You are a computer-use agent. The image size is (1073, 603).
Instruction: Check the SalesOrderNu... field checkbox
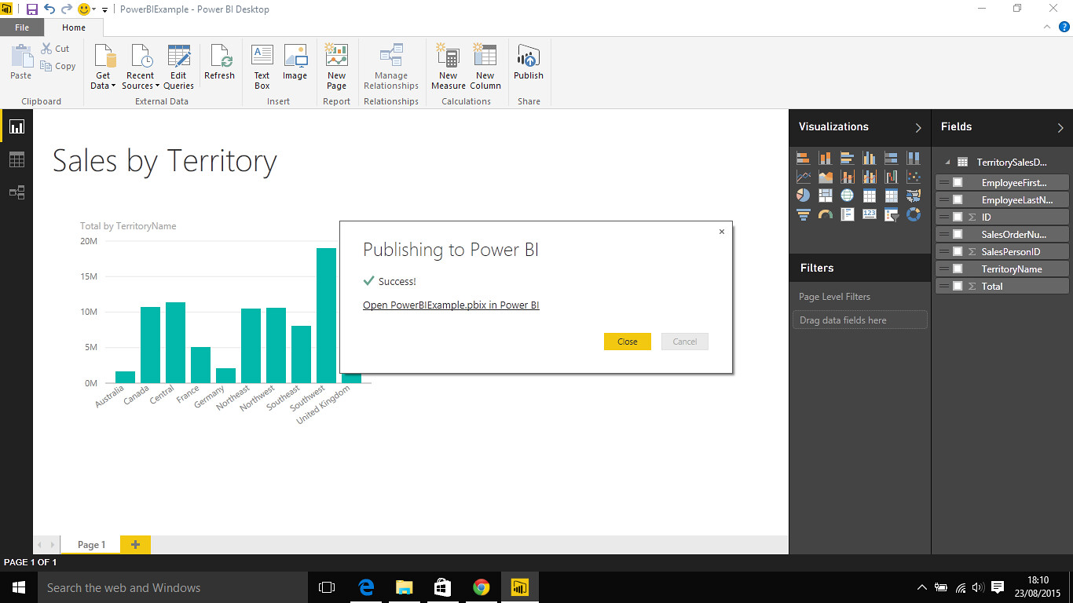pos(958,234)
